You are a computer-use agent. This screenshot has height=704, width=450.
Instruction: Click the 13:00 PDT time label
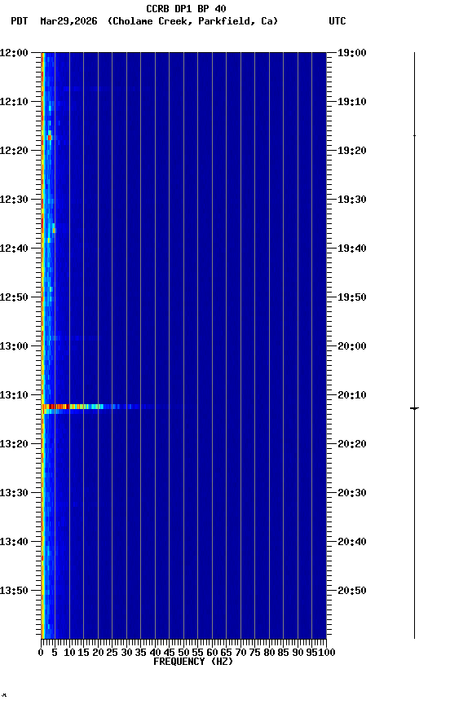tap(14, 346)
